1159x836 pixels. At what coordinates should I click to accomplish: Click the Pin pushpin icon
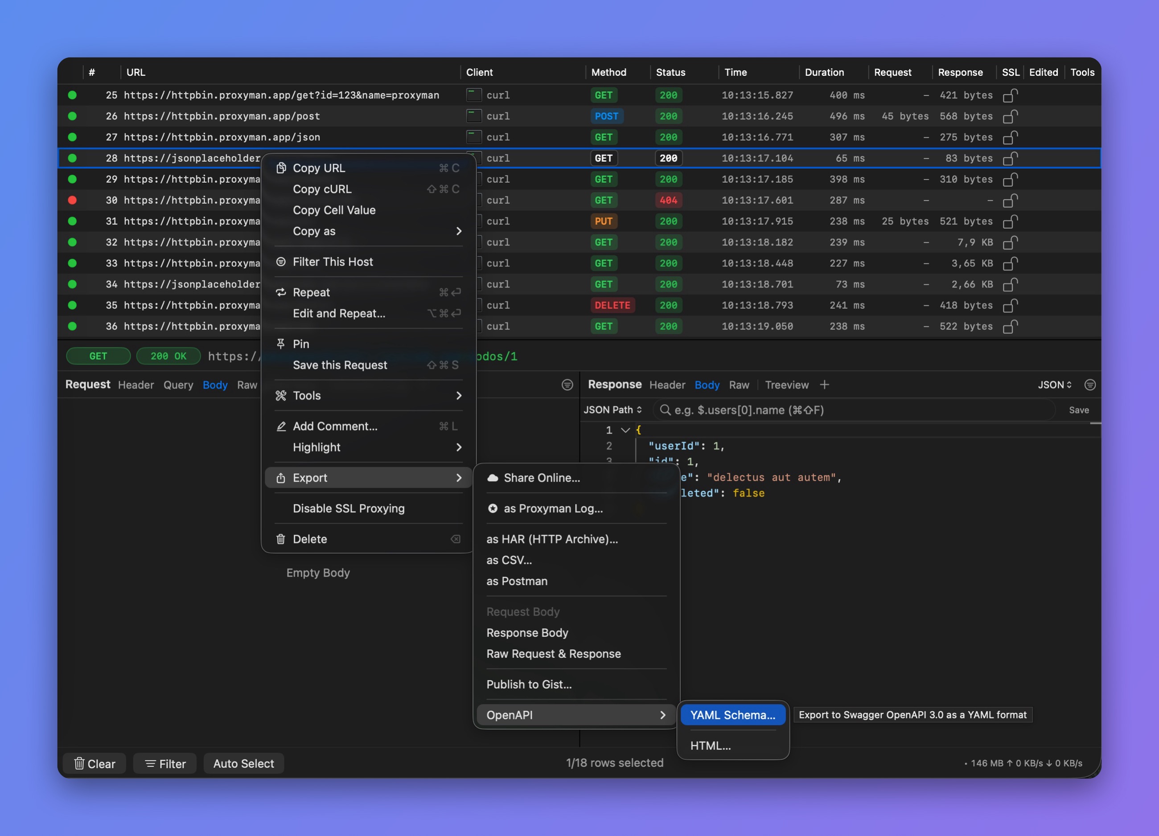[280, 344]
